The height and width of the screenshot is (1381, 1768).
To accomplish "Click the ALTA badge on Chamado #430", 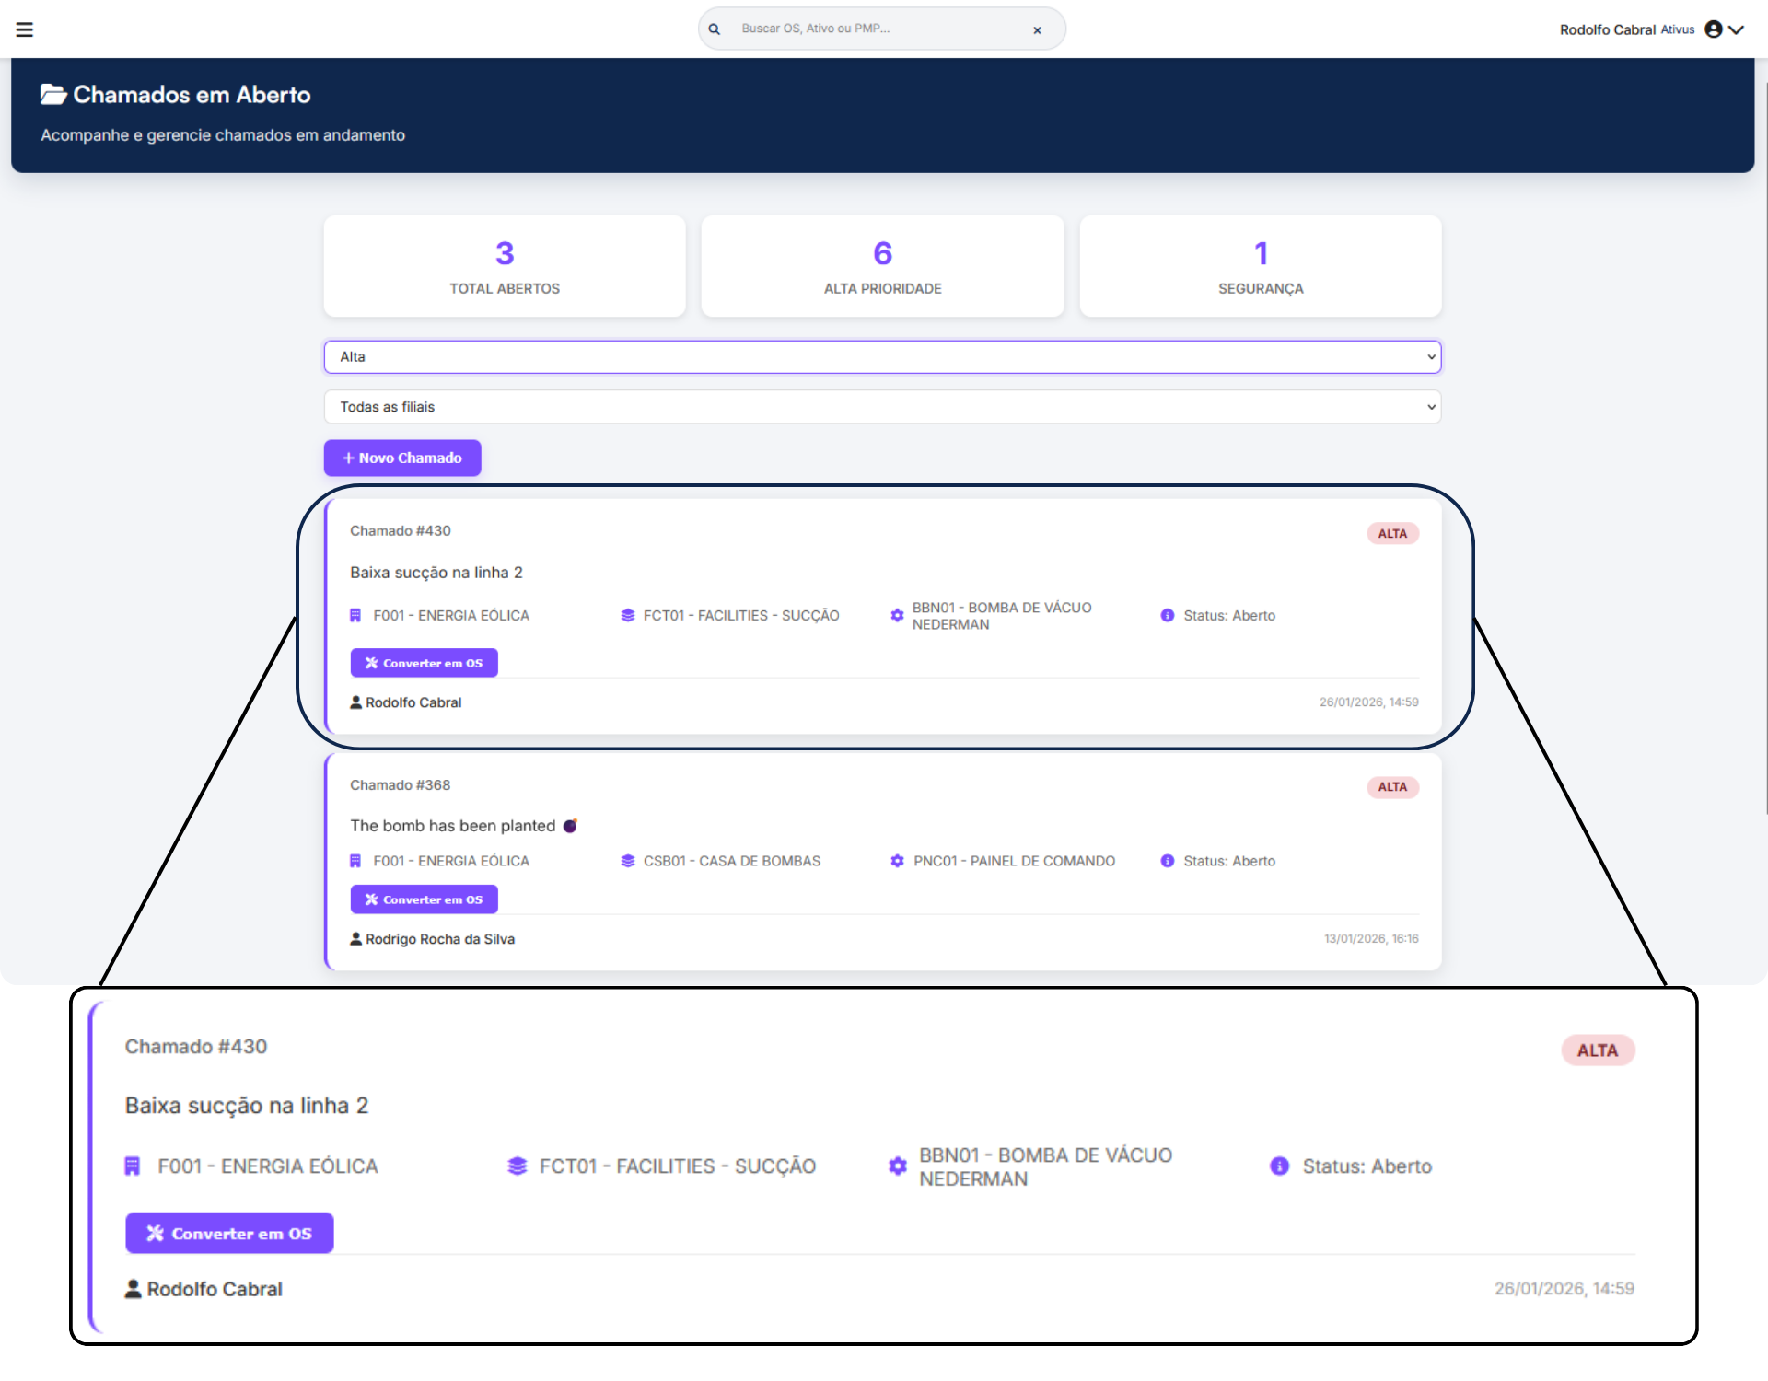I will point(1391,534).
